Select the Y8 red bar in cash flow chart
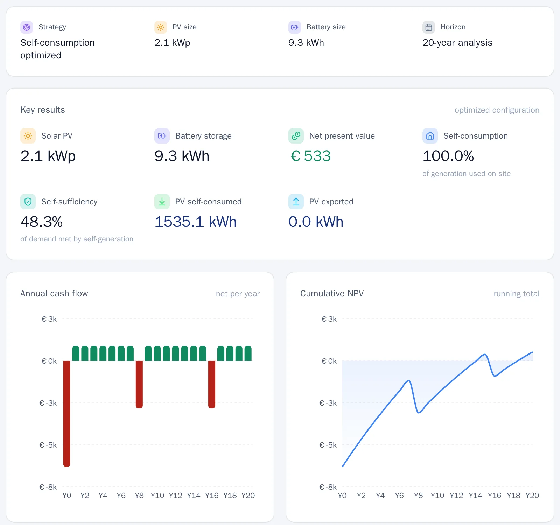The width and height of the screenshot is (560, 525). [139, 385]
